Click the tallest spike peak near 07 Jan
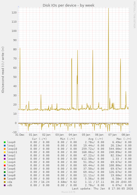Viewport: 137px width, 195px height. click(108, 8)
